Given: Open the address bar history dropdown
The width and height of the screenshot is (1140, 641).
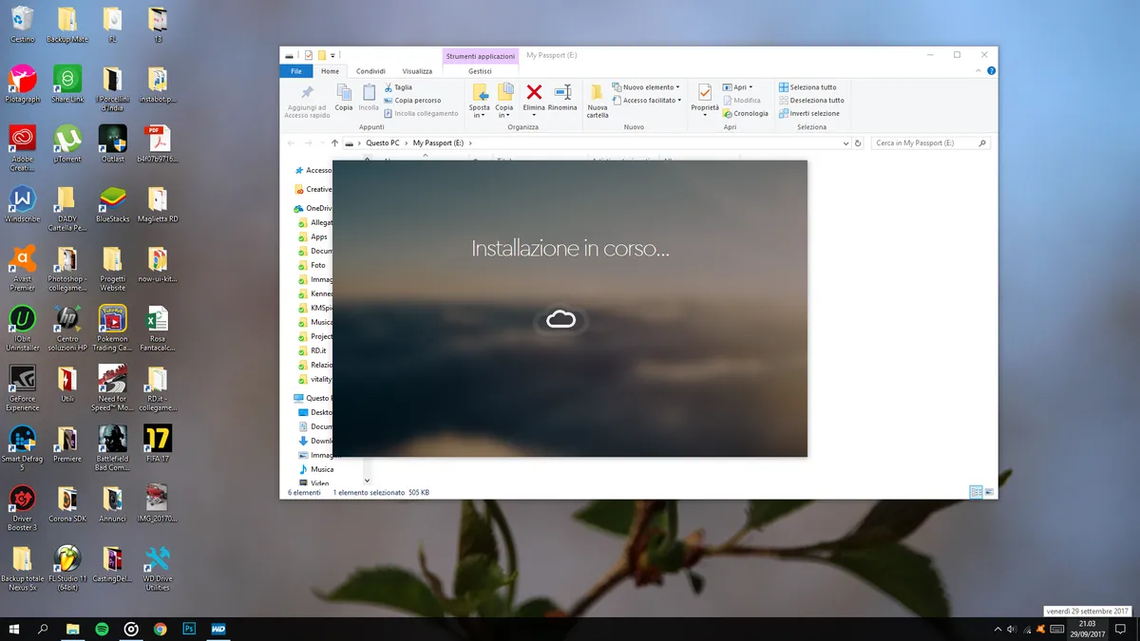Looking at the screenshot, I should [x=845, y=143].
